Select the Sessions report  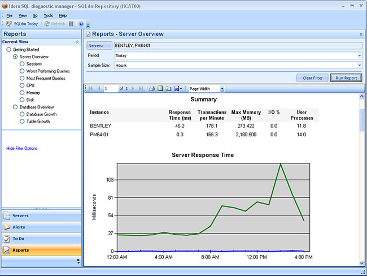(x=22, y=64)
